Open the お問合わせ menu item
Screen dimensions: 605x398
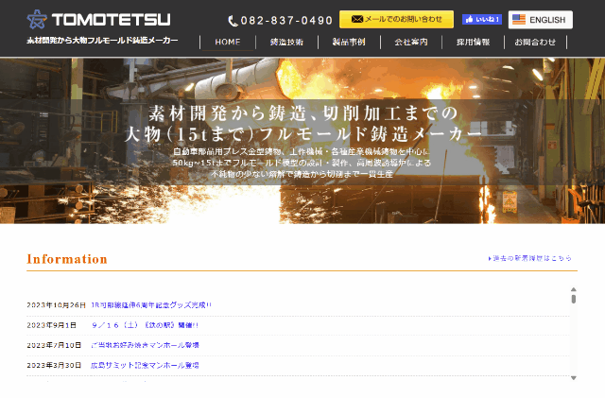click(535, 43)
